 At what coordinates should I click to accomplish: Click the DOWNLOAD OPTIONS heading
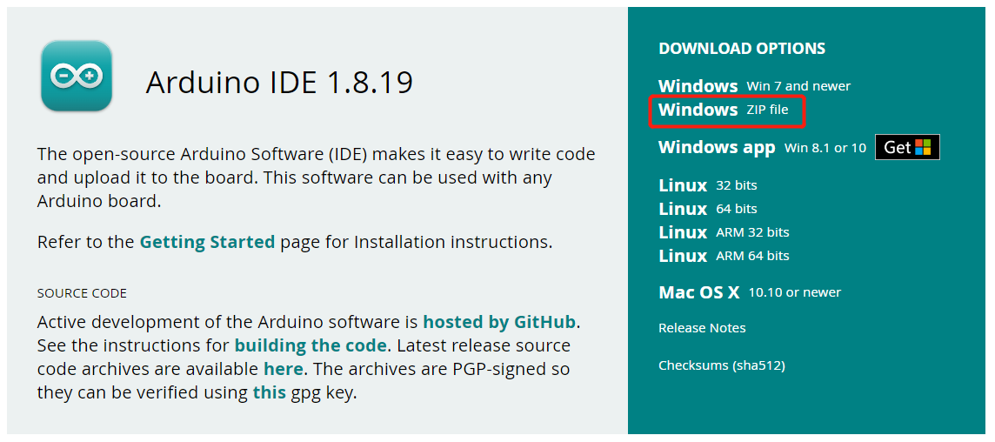pyautogui.click(x=742, y=48)
